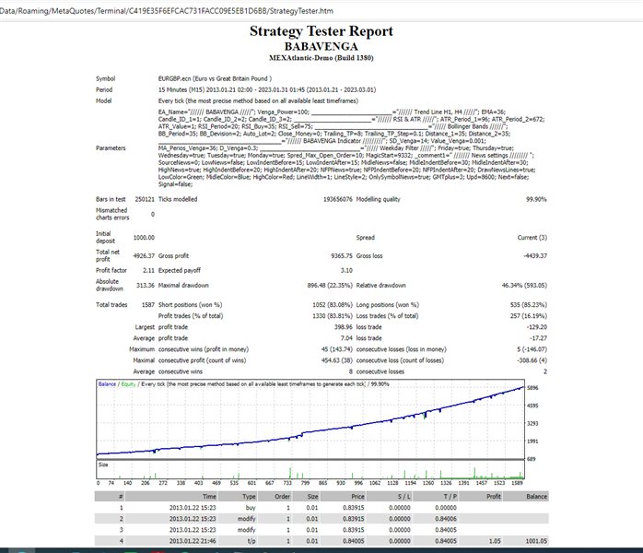Click long positions '535 (85.23%)'

[x=529, y=305]
